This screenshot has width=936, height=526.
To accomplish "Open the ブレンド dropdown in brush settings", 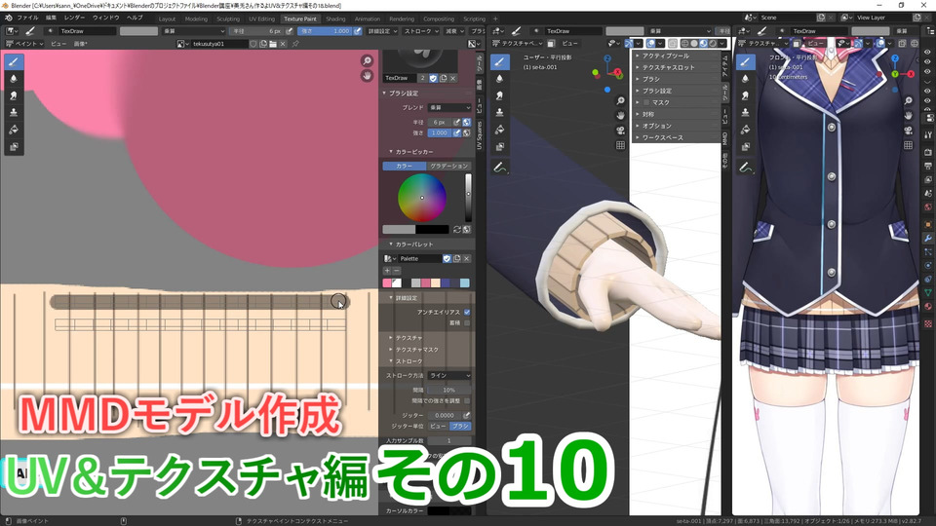I will coord(449,107).
